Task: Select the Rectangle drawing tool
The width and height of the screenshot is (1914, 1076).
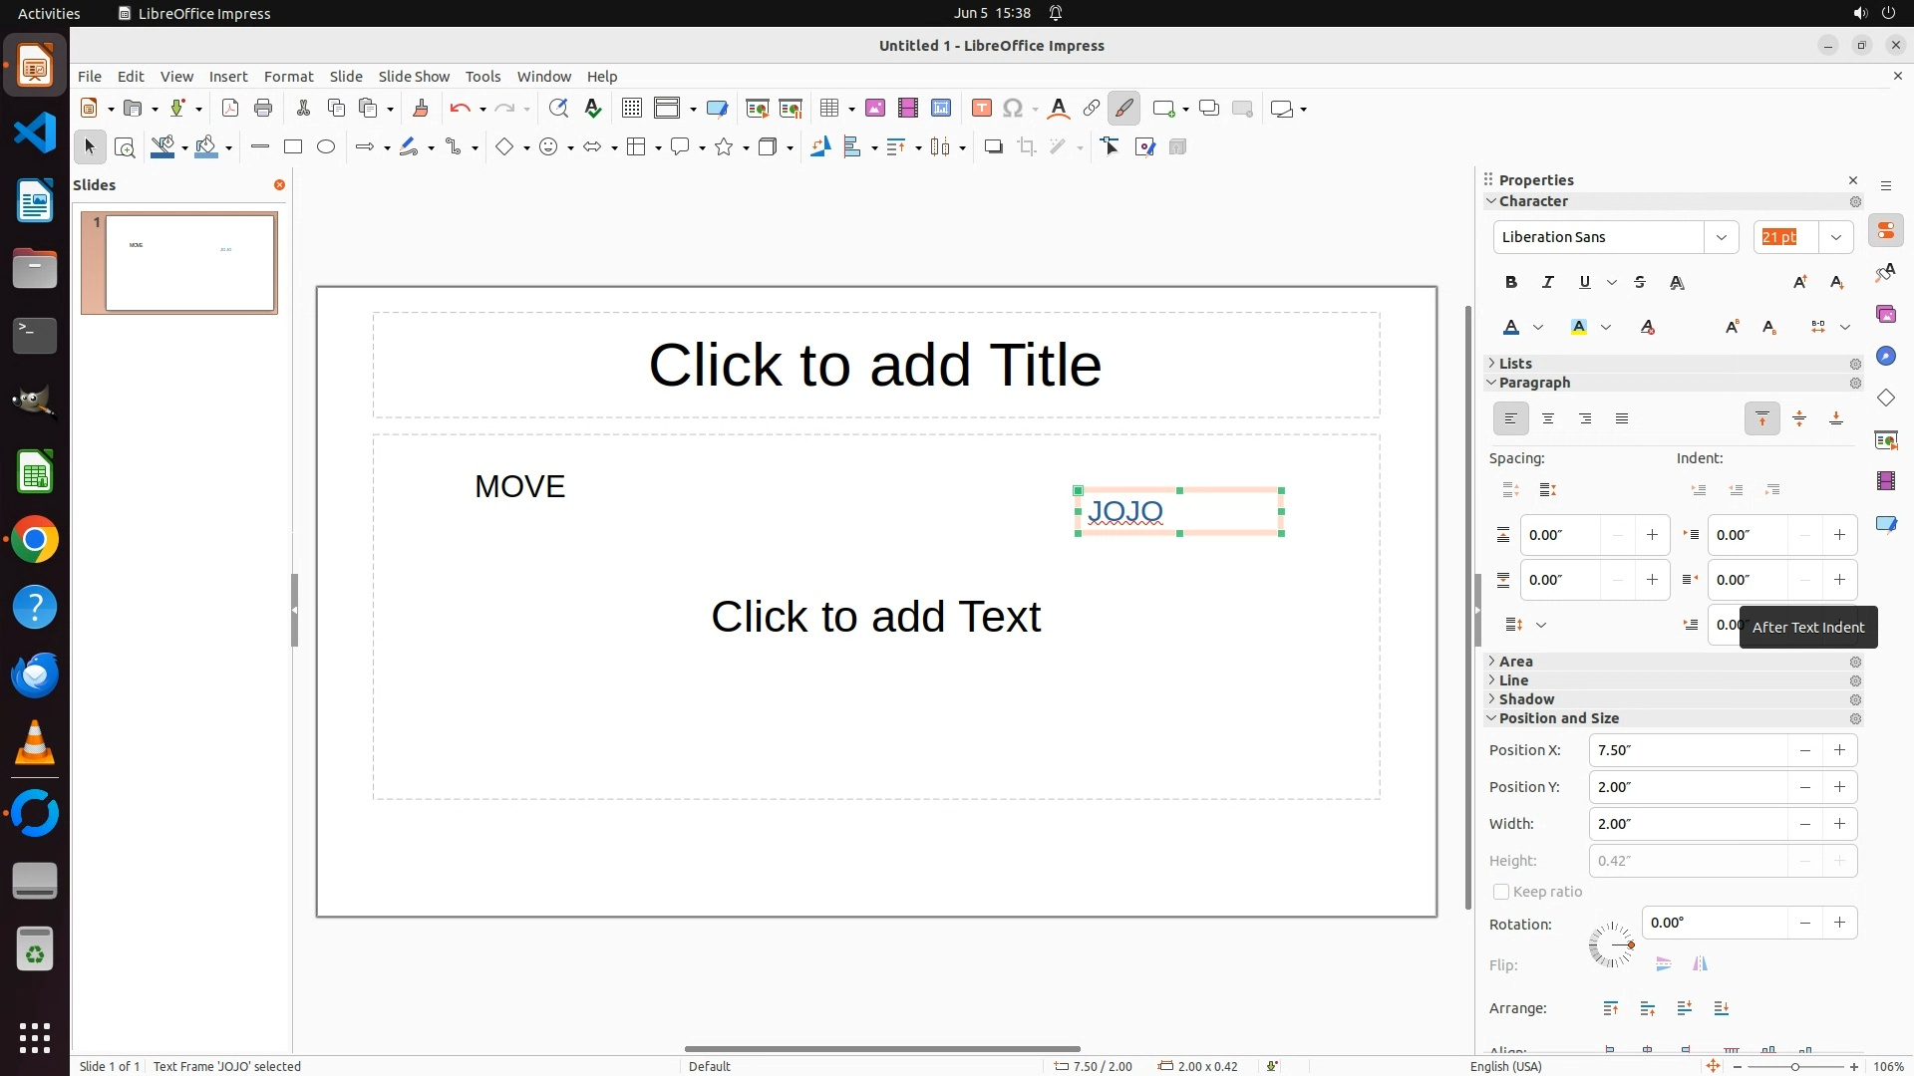Action: pos(292,147)
